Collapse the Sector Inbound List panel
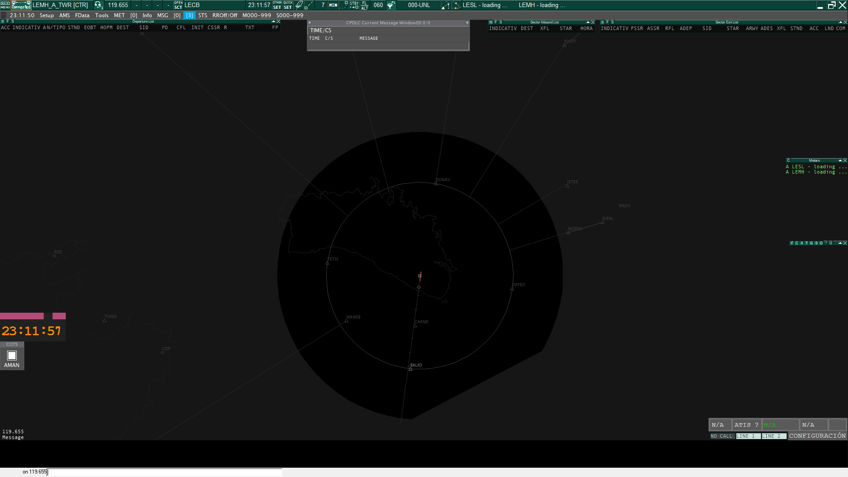The height and width of the screenshot is (477, 848). [588, 22]
